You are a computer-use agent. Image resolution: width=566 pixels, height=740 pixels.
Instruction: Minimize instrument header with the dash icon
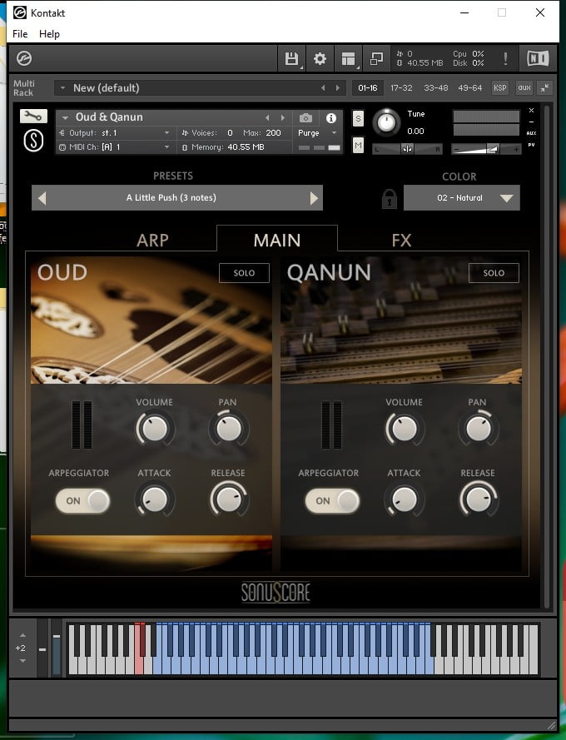click(x=532, y=122)
